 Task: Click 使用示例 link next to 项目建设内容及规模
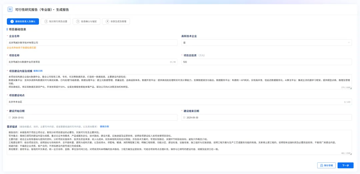click(x=38, y=71)
